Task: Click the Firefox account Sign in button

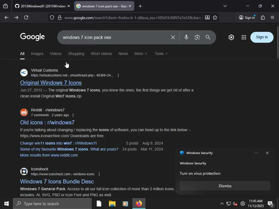Action: coord(247,17)
